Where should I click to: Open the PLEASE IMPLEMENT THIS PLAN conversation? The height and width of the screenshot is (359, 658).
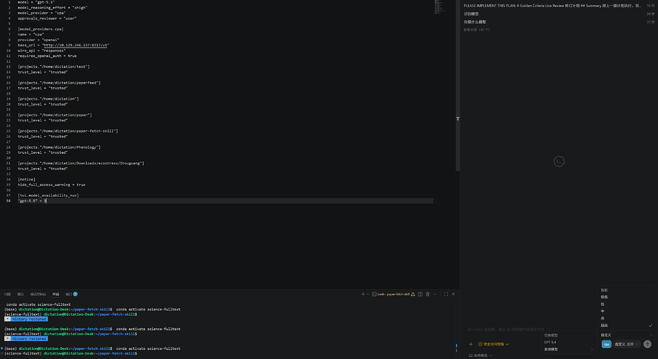(558, 6)
